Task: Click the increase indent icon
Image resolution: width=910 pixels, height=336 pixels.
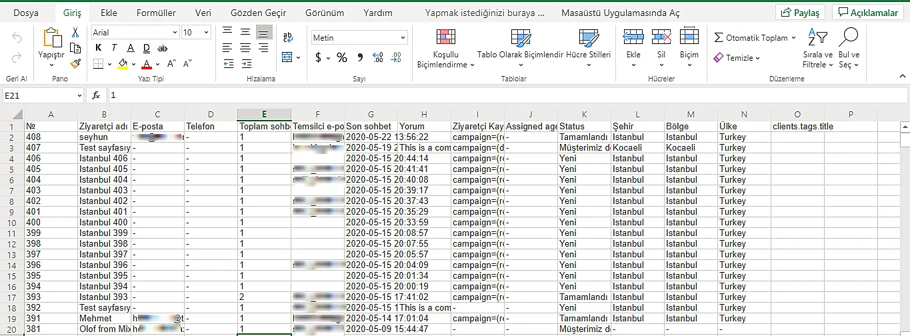Action: click(245, 64)
